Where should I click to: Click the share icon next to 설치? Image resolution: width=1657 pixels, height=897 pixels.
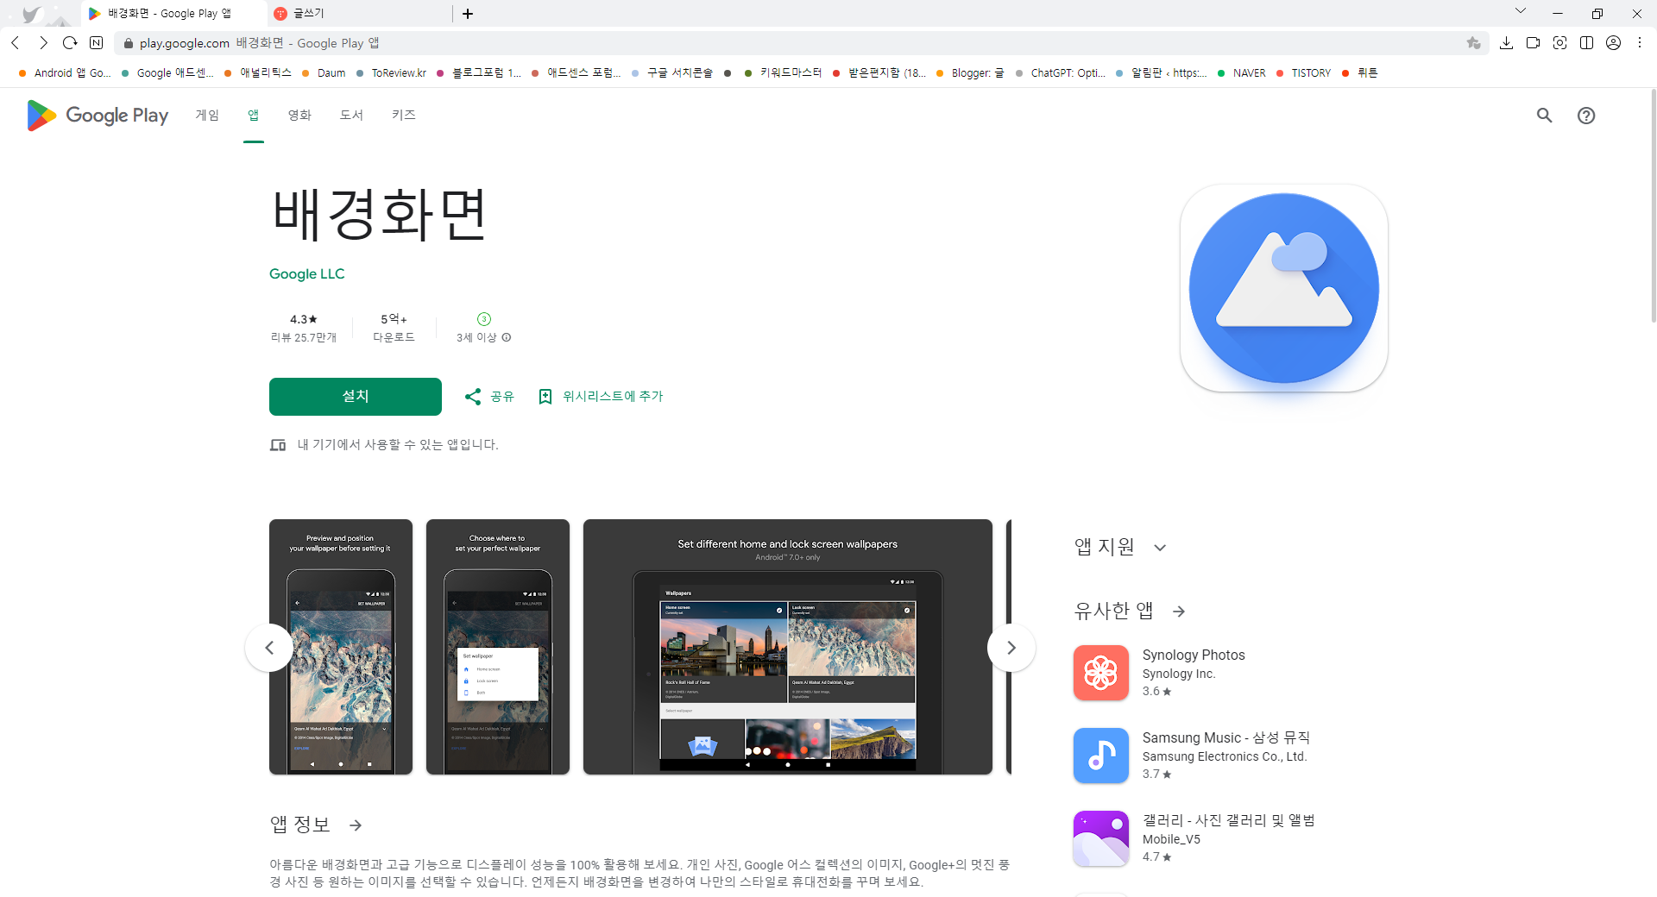click(x=473, y=396)
